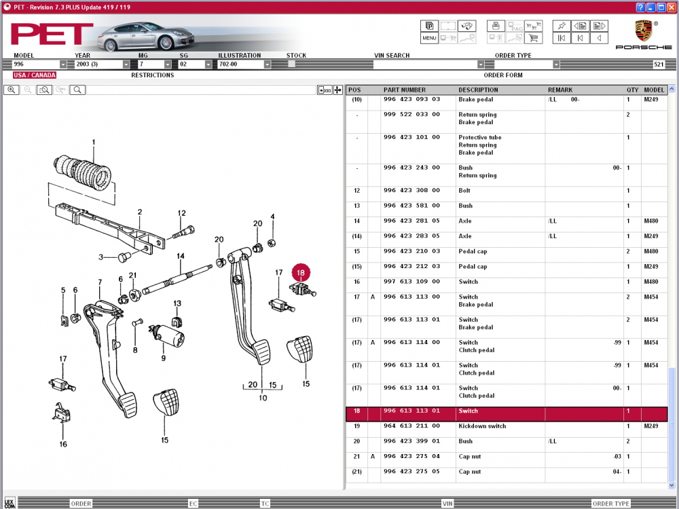This screenshot has height=509, width=679.
Task: Click the parts list vertical scrollbar
Action: pyautogui.click(x=672, y=271)
